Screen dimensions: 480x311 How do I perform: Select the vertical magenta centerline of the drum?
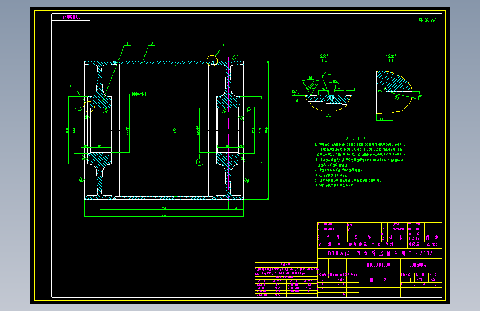pos(164,131)
